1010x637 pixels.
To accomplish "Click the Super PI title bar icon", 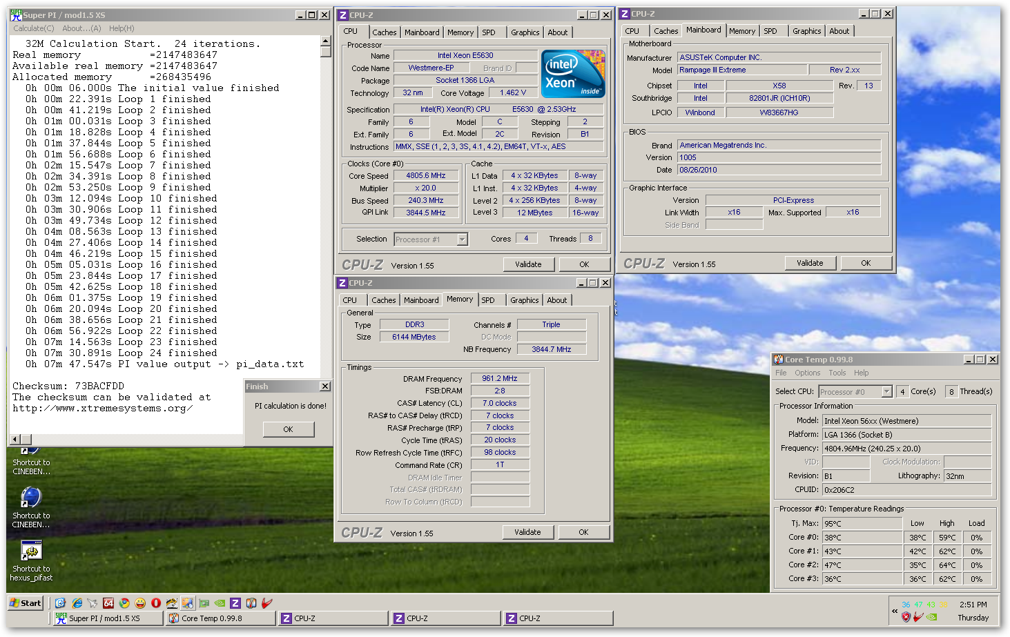I will pos(16,14).
